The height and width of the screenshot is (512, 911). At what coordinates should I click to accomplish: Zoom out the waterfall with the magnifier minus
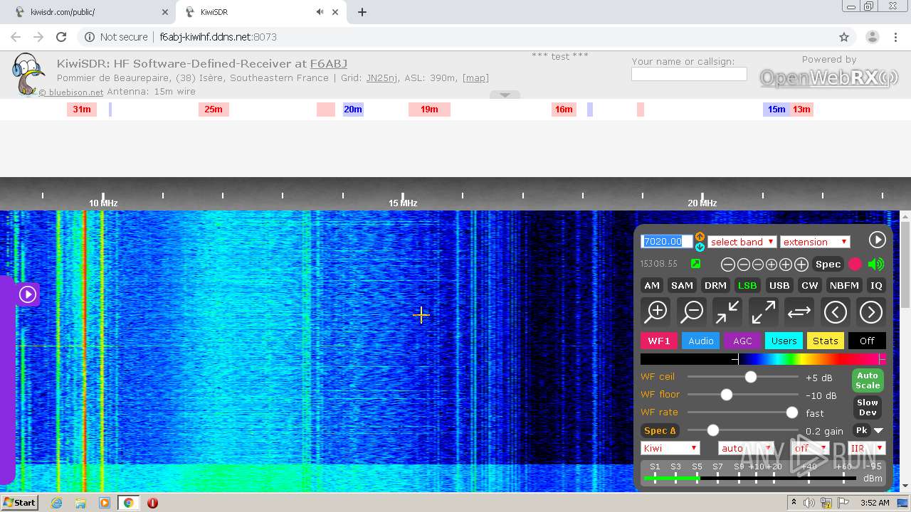(x=692, y=311)
